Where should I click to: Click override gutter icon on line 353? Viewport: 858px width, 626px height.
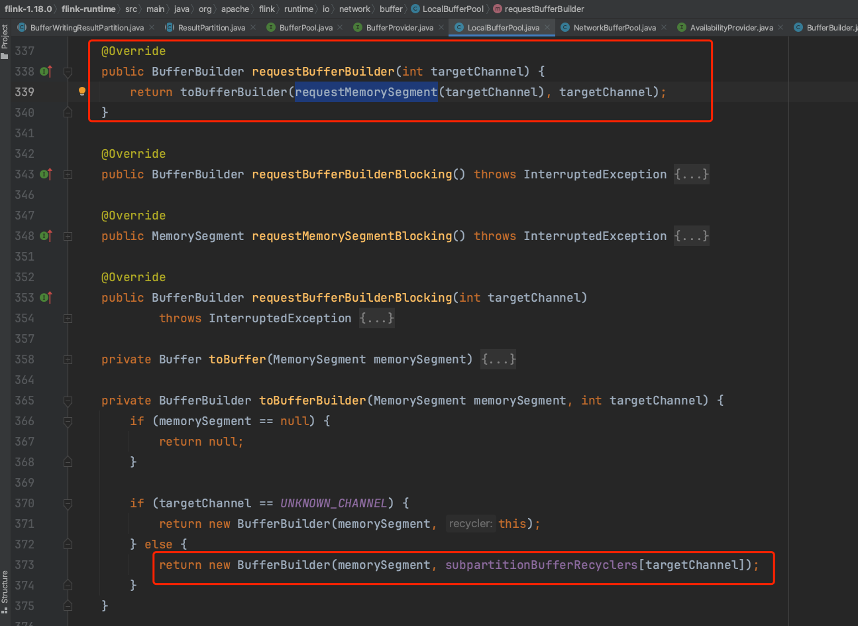46,298
